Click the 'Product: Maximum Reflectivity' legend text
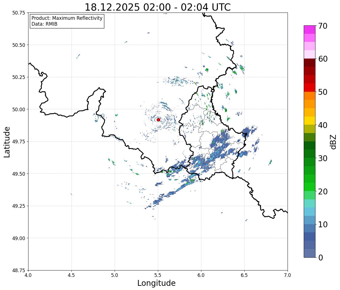Viewport: 340px width, 290px height. [x=67, y=18]
